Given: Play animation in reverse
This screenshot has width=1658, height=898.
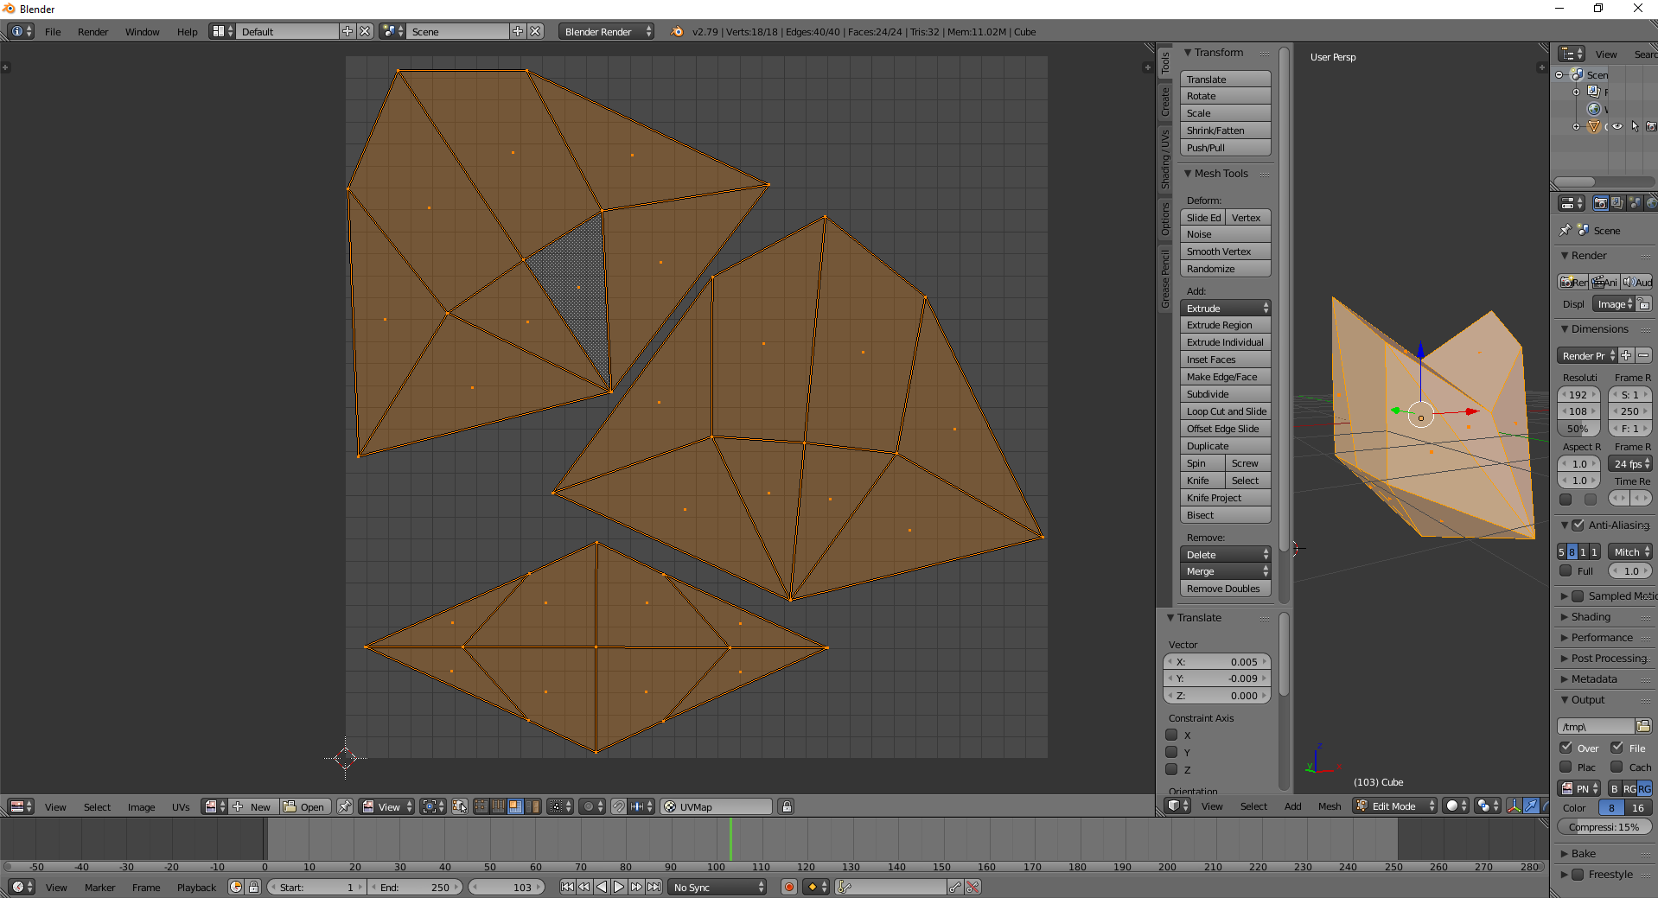Looking at the screenshot, I should 602,887.
